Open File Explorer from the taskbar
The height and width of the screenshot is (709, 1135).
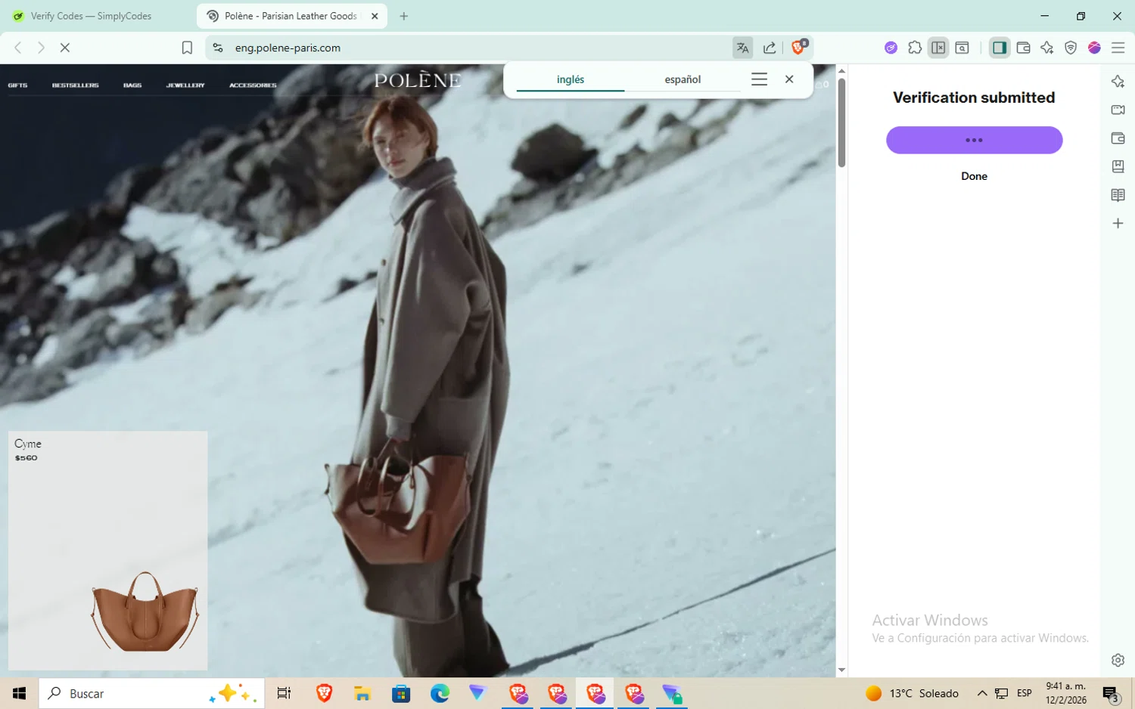[362, 693]
